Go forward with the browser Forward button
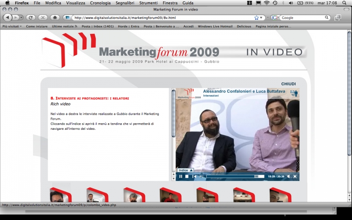This screenshot has height=220, width=352. [x=15, y=18]
